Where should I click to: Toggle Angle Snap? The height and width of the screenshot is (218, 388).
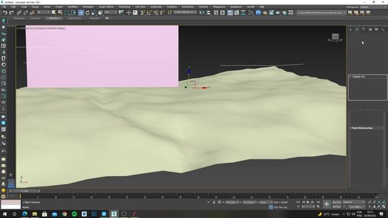[149, 12]
